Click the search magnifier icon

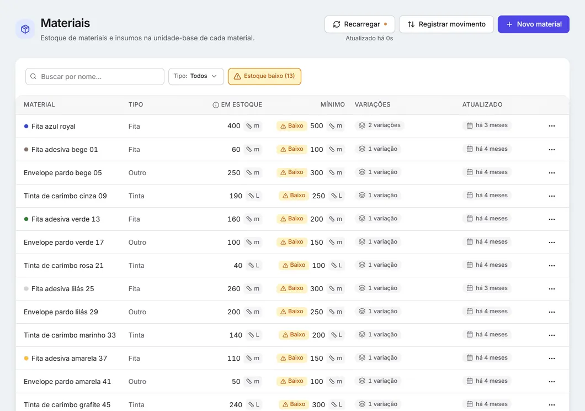coord(33,76)
